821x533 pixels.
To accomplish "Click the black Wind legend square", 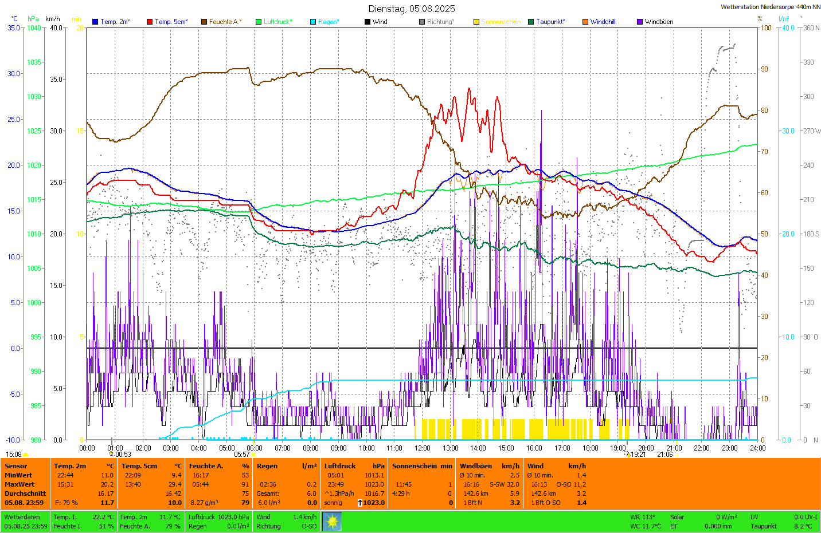I will tap(368, 22).
